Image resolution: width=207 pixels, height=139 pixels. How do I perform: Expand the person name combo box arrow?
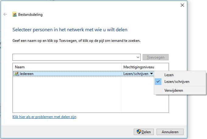(x=138, y=57)
